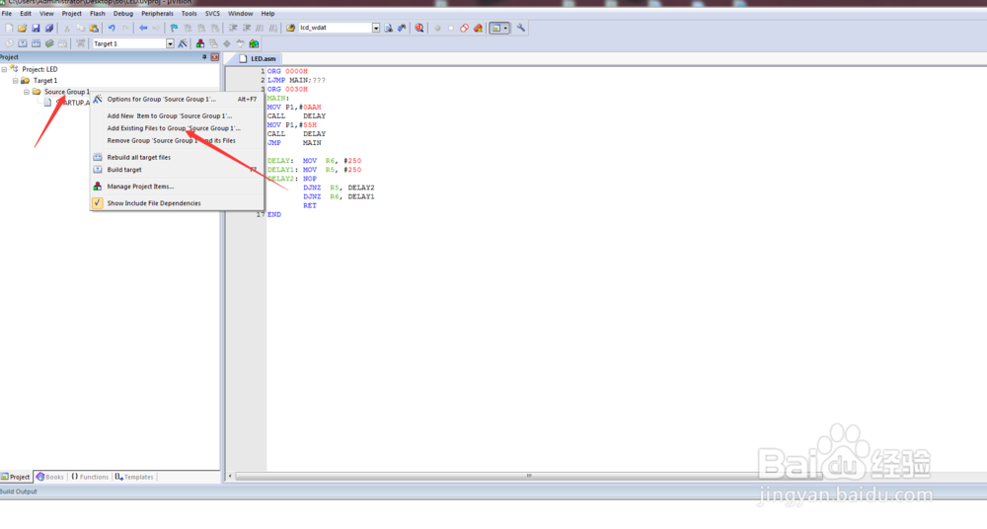Click the Pack Installer green icon

click(x=254, y=43)
